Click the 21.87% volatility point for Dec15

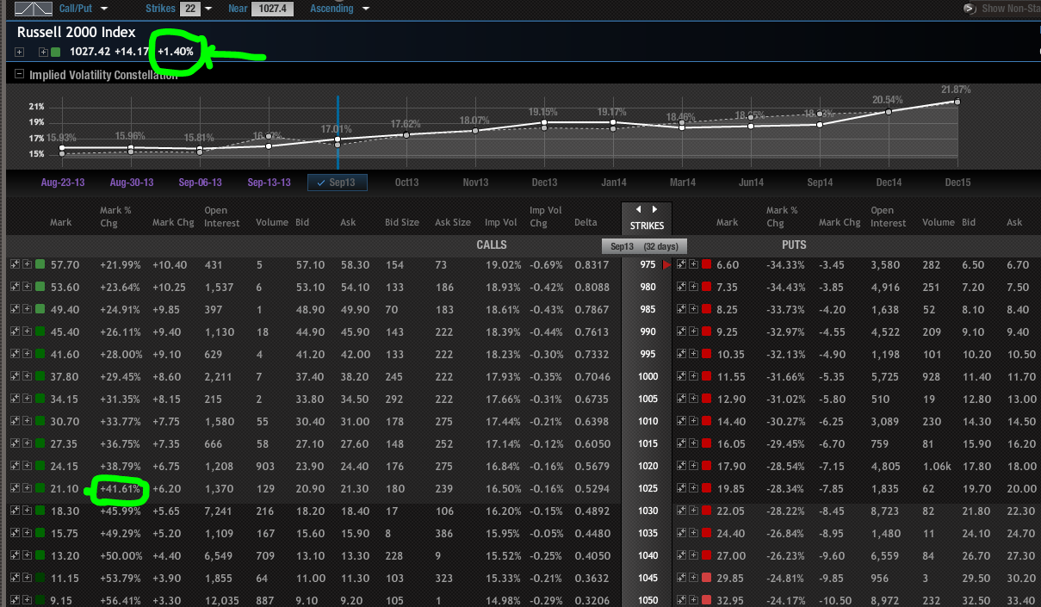pyautogui.click(x=957, y=102)
